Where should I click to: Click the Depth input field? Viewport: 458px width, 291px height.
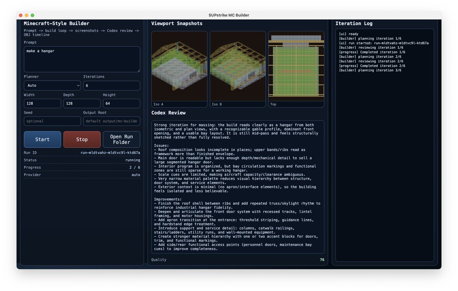82,103
